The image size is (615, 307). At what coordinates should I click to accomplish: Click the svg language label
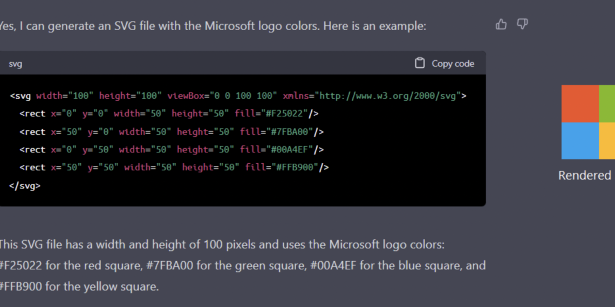pos(16,64)
